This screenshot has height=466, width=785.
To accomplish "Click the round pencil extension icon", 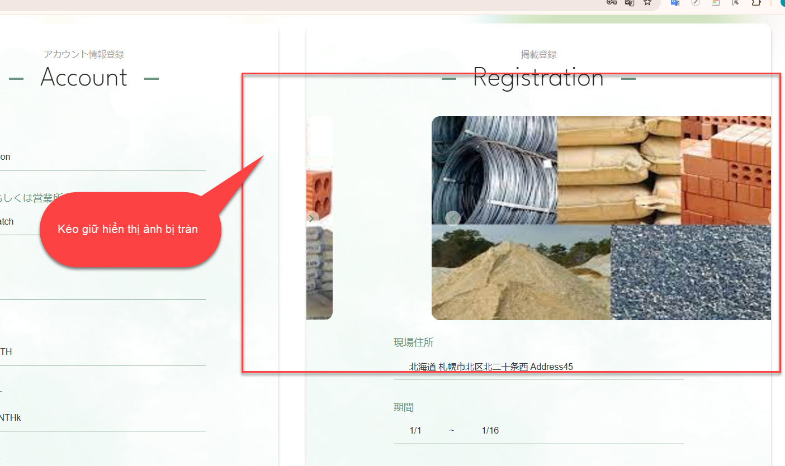I will [x=696, y=3].
